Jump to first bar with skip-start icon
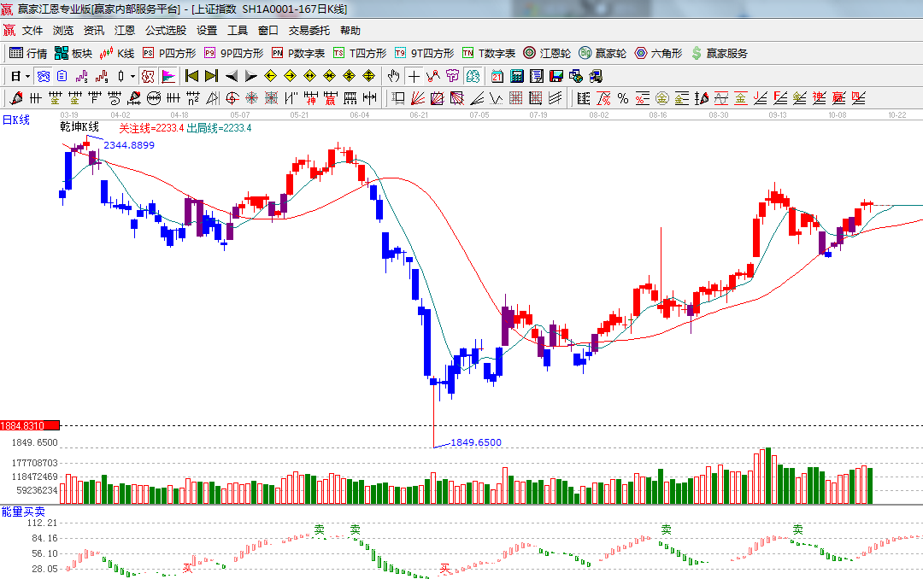923x579 pixels. click(x=192, y=76)
